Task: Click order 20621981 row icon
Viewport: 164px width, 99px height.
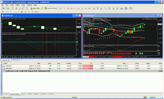Action: pos(4,69)
